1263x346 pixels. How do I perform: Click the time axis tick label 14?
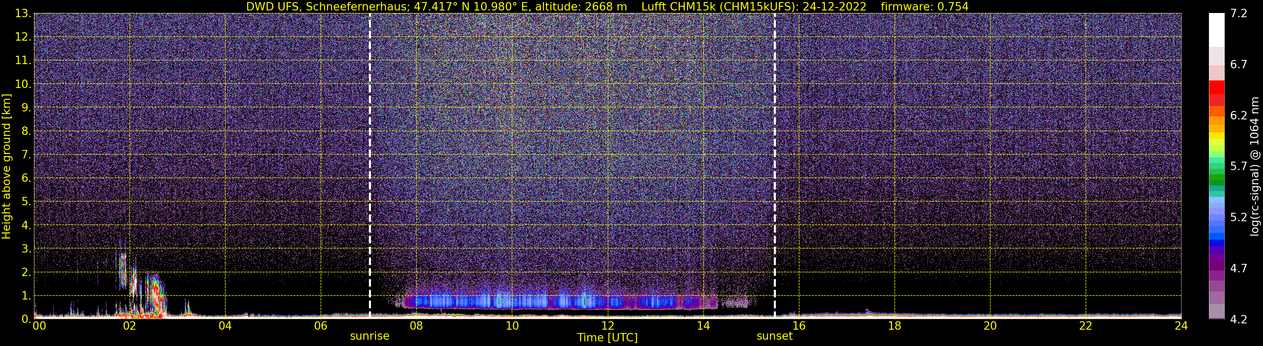click(x=703, y=326)
